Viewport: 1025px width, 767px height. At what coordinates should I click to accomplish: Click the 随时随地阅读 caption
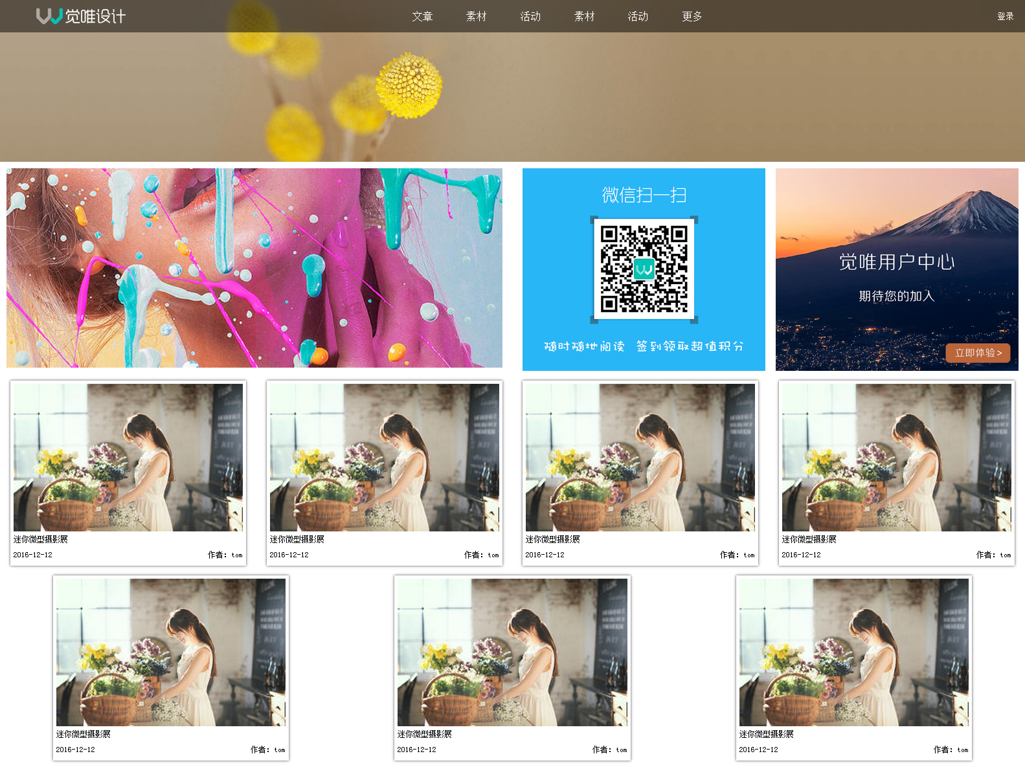[584, 346]
